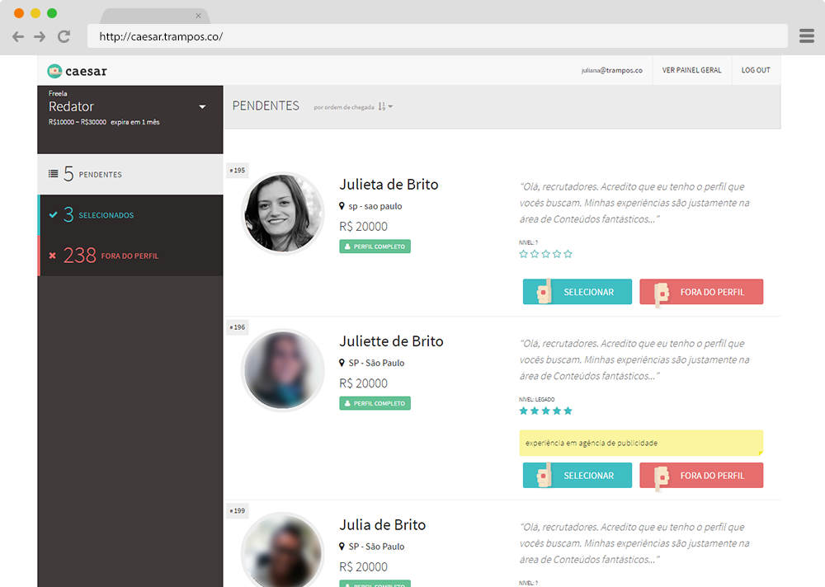Reload the page with refresh icon
This screenshot has width=825, height=587.
coord(64,36)
